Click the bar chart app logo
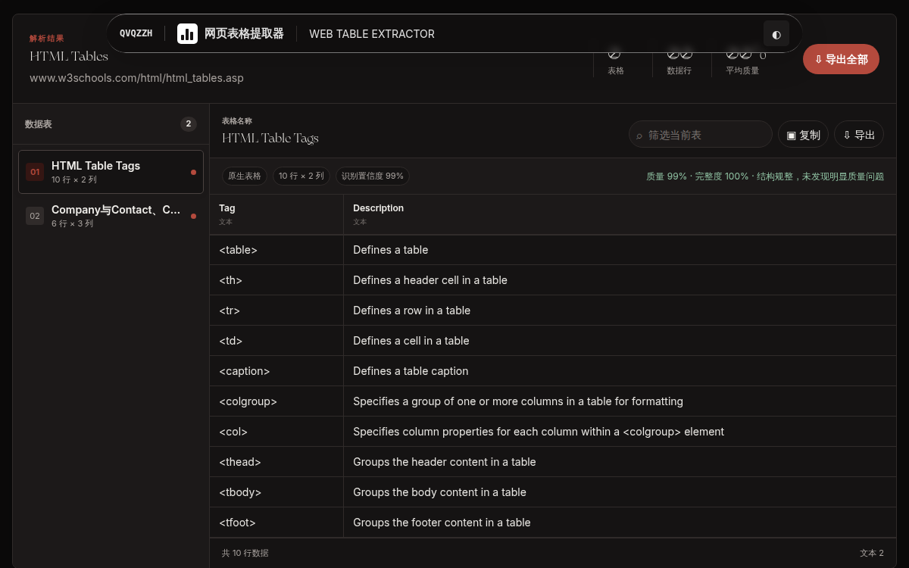Screen dimensions: 909x568 click(187, 33)
